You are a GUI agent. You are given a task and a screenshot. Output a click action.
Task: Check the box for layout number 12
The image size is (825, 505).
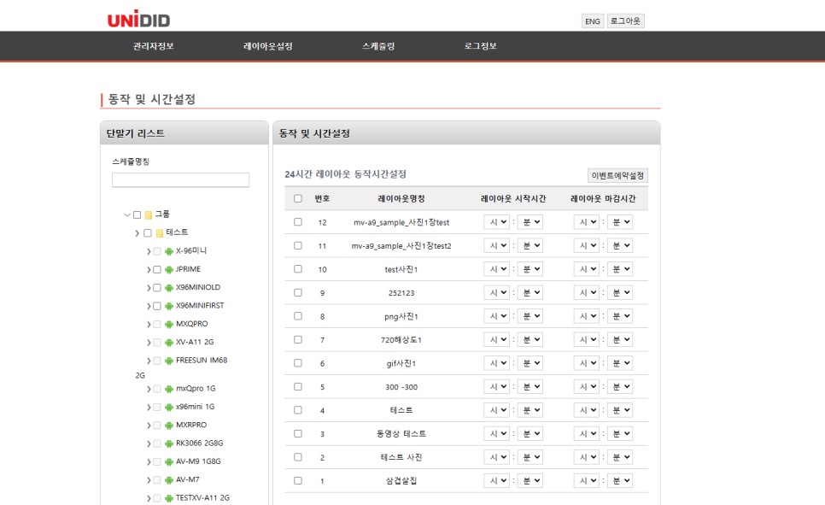click(x=298, y=221)
